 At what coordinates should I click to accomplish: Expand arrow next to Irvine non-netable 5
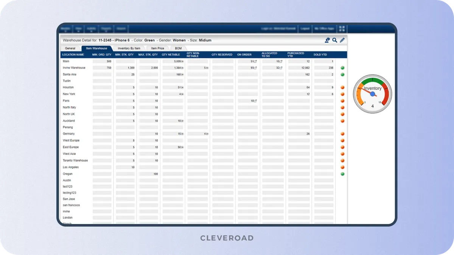[x=207, y=68]
